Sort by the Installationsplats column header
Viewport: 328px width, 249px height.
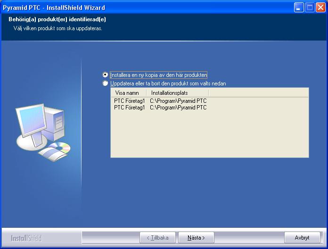pyautogui.click(x=178, y=93)
